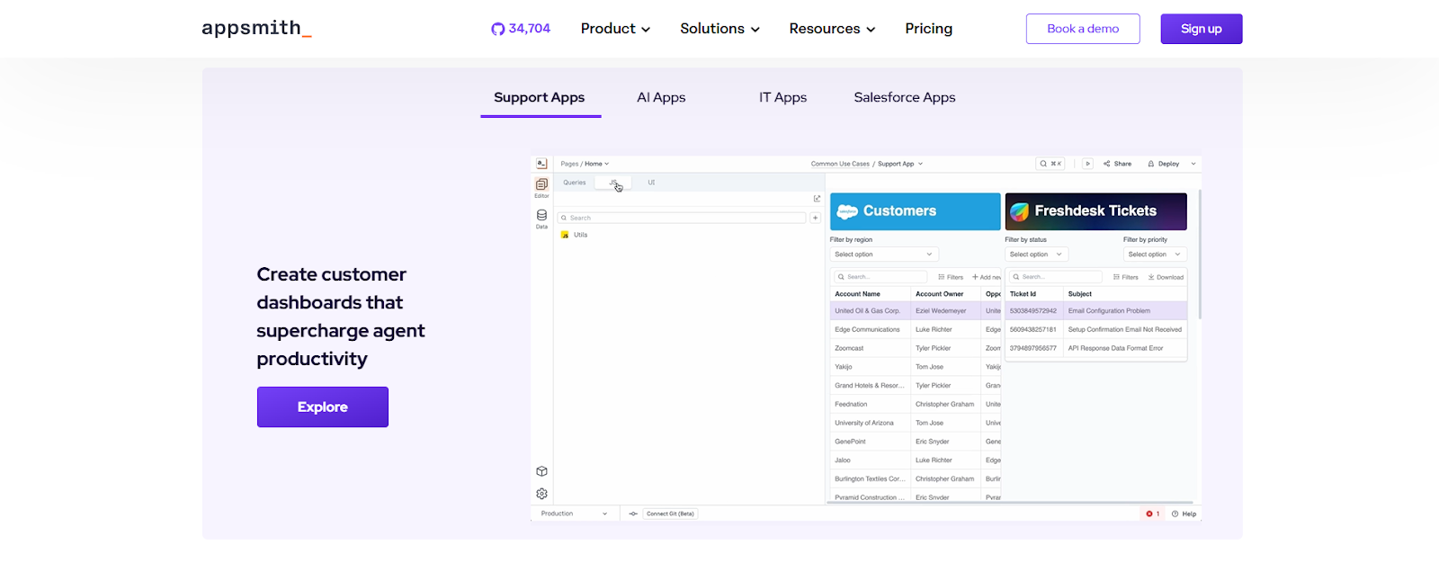Click the vertical scrollbar on the preview's right edge
1439x563 pixels.
(x=1200, y=254)
